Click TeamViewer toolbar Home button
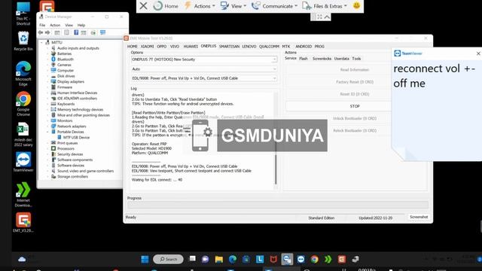This screenshot has width=482, height=271. [166, 6]
